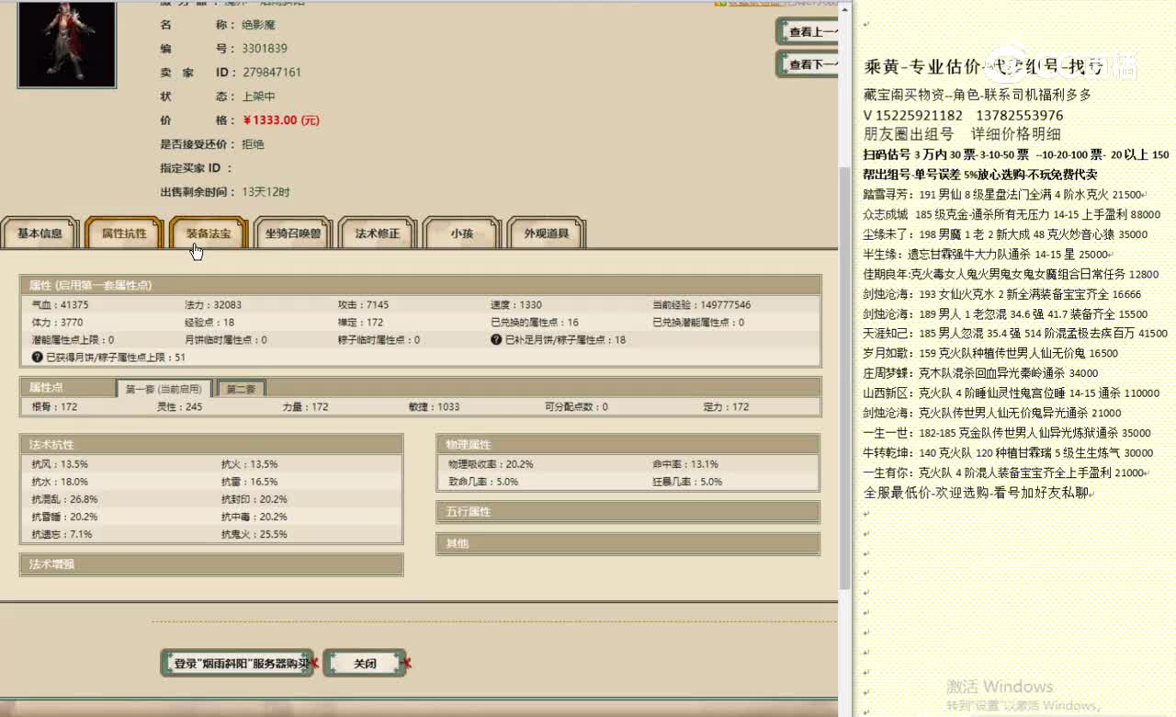Click the 查看下一个 button
Image resolution: width=1176 pixels, height=717 pixels.
[808, 63]
